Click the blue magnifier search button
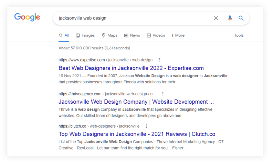Image resolution: width=273 pixels, height=165 pixels. click(241, 18)
